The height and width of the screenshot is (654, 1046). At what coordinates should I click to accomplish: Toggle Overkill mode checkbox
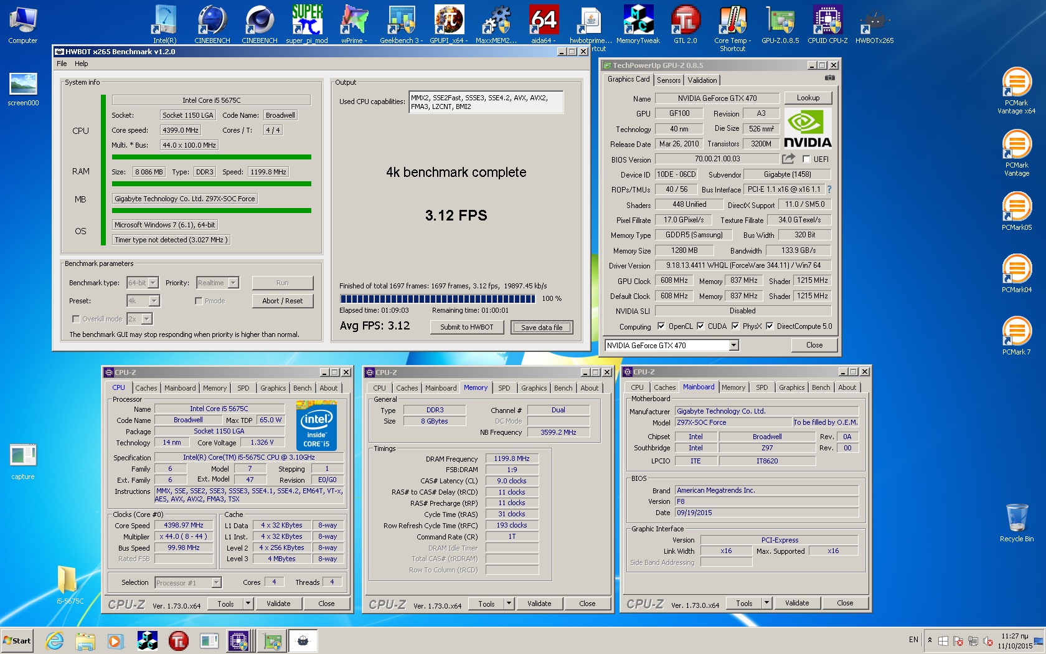click(76, 319)
